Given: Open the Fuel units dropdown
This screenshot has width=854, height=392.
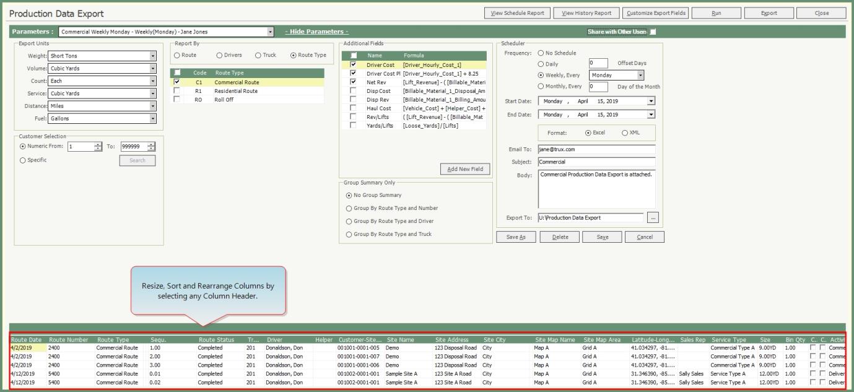Looking at the screenshot, I should point(154,118).
